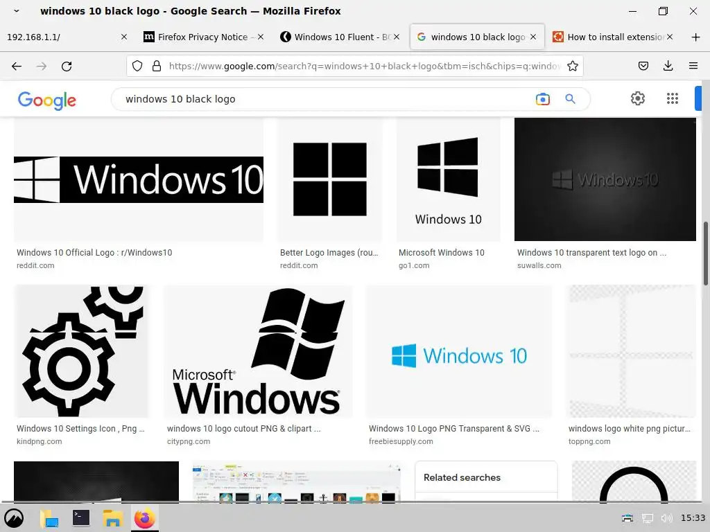Bookmark this page with the star
Viewport: 710px width, 532px height.
572,66
